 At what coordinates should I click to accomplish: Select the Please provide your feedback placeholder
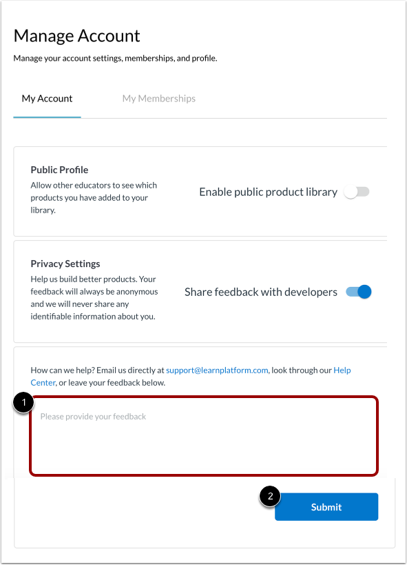pos(94,417)
